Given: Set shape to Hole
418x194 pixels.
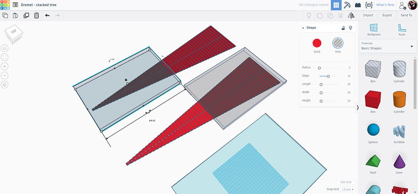Looking at the screenshot, I should (338, 43).
